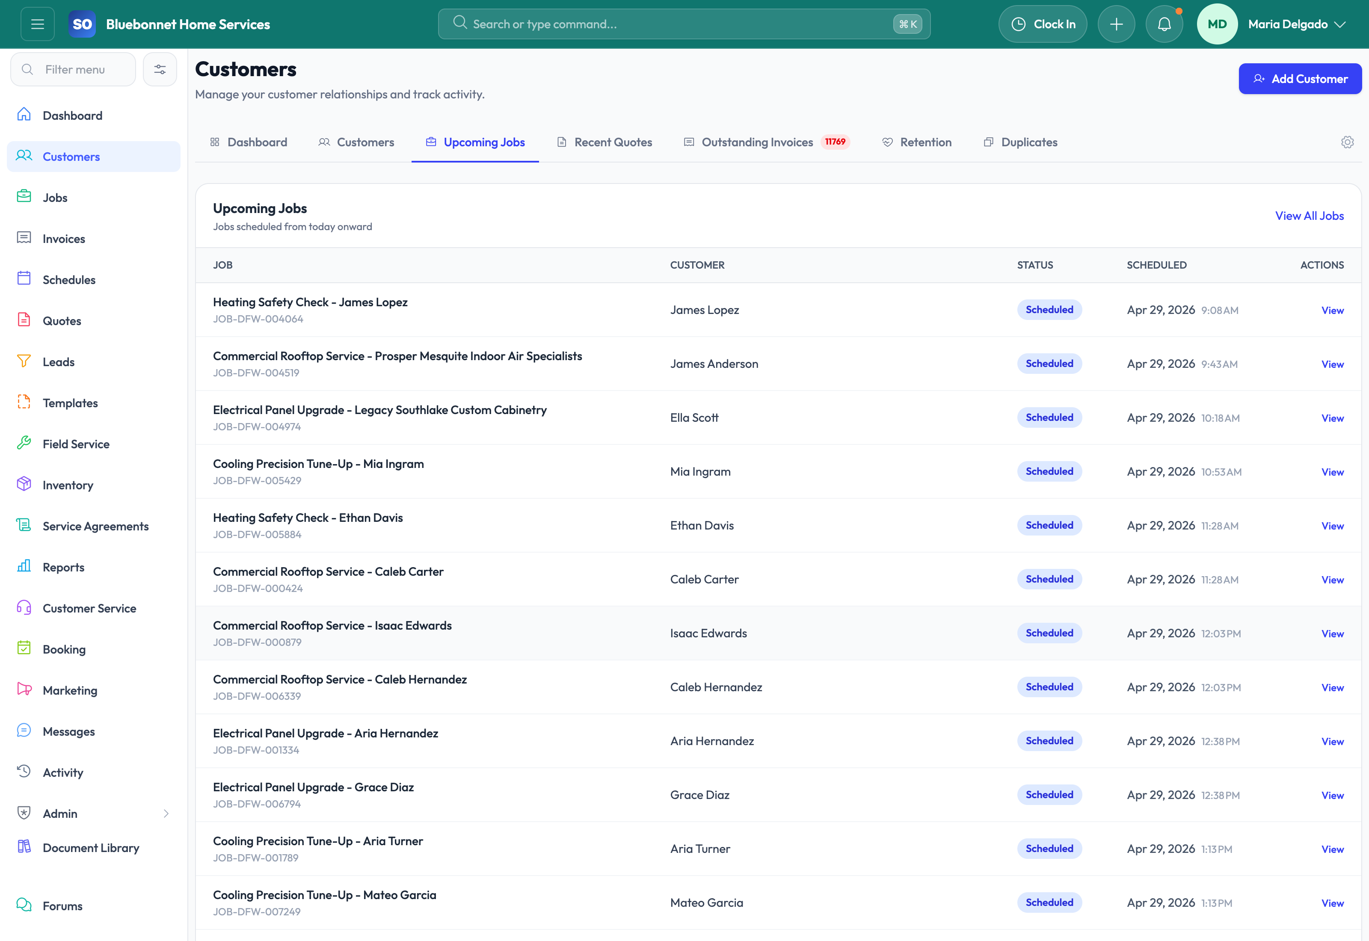The image size is (1369, 941).
Task: Open Document Library in the sidebar
Action: tap(94, 848)
